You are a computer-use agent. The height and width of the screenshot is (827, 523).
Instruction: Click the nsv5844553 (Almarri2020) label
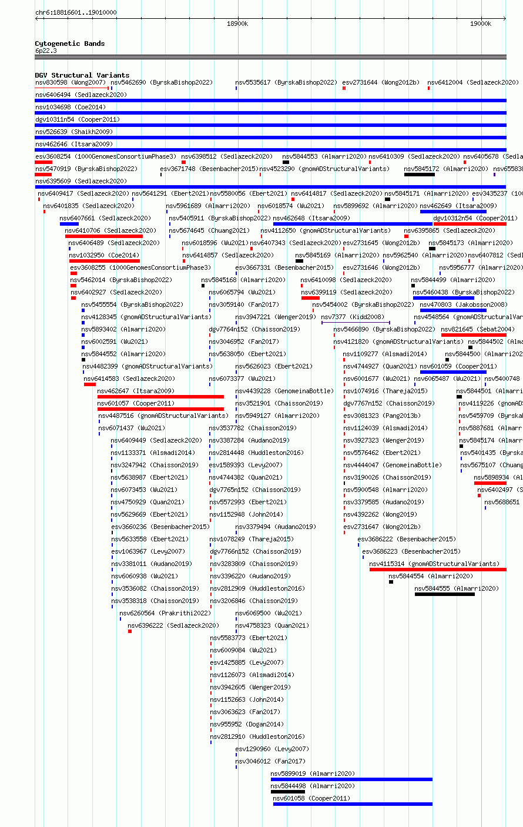(324, 156)
